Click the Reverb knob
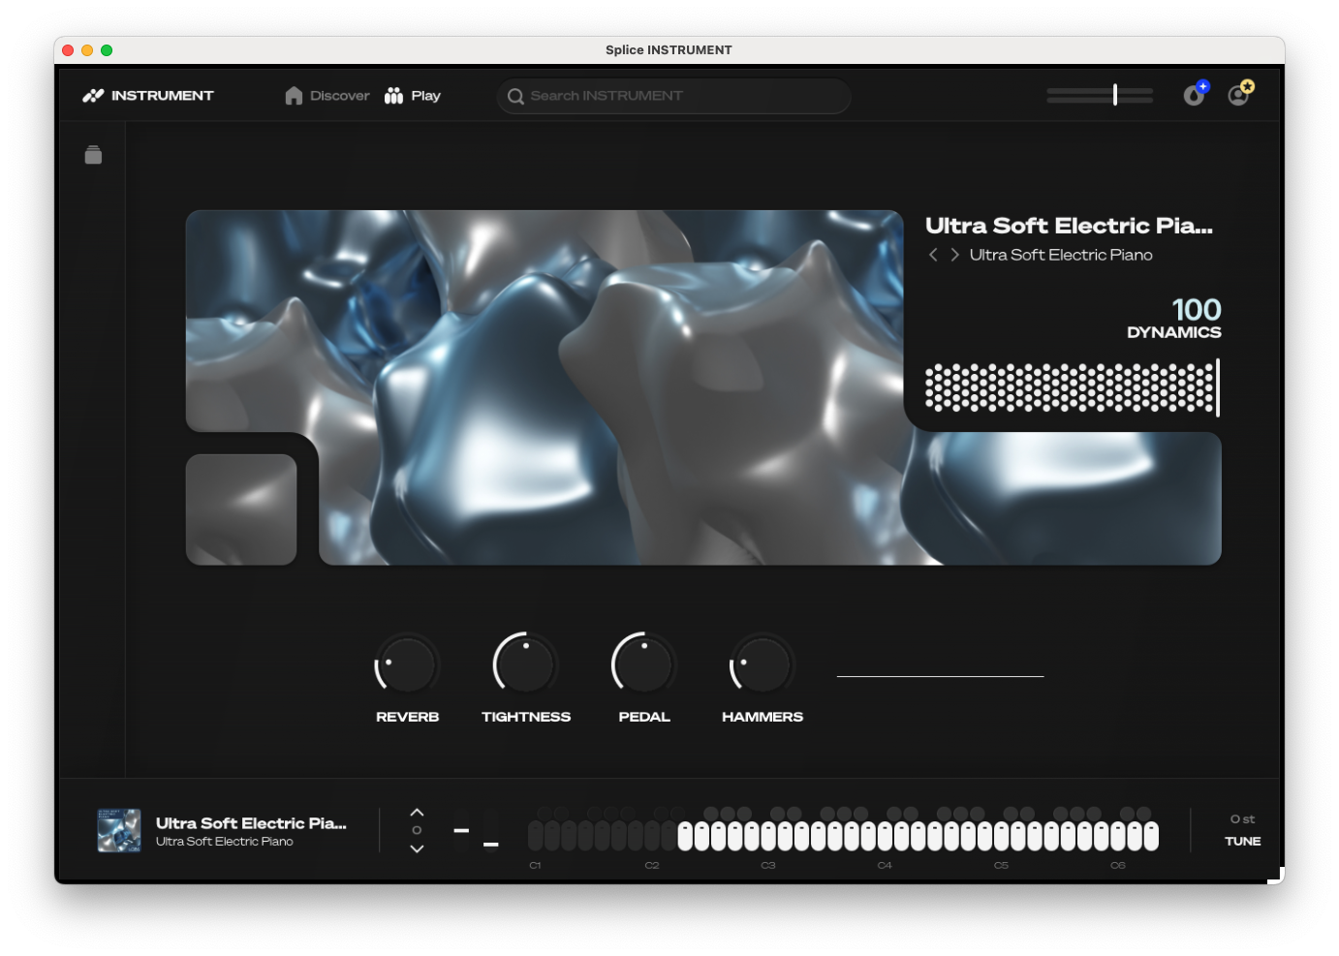This screenshot has width=1339, height=956. click(407, 665)
